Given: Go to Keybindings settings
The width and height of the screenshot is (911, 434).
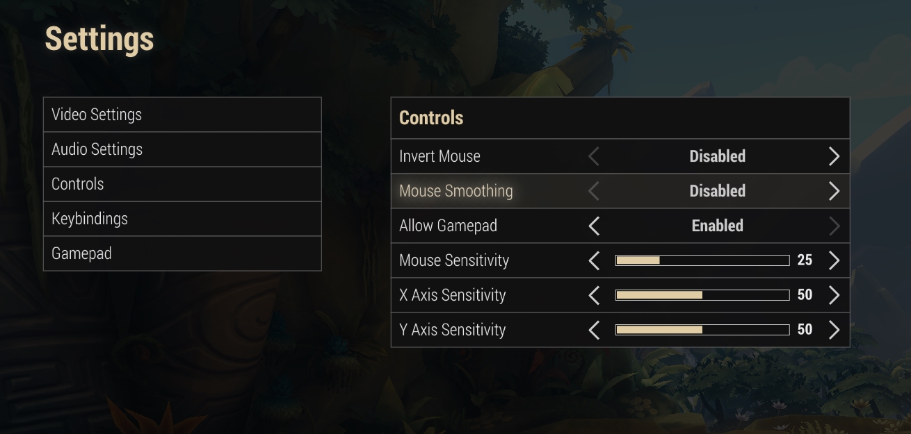Looking at the screenshot, I should (x=182, y=219).
